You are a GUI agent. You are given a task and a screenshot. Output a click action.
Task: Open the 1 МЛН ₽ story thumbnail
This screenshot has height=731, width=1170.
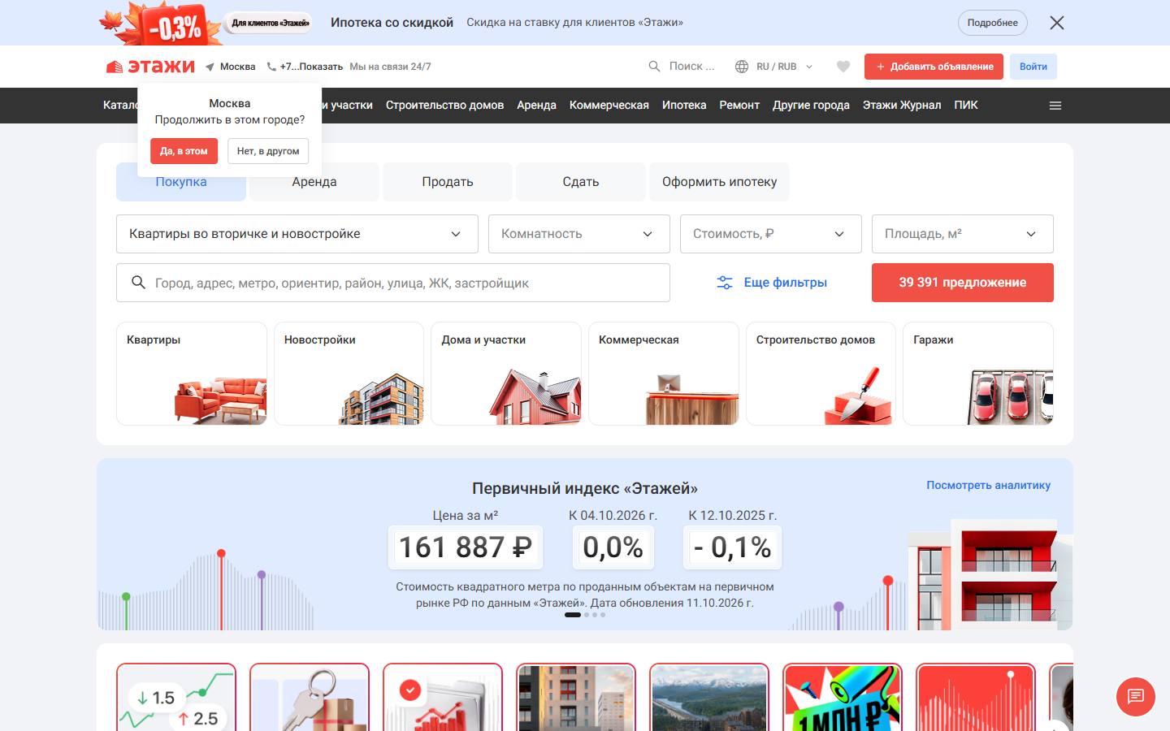(843, 697)
